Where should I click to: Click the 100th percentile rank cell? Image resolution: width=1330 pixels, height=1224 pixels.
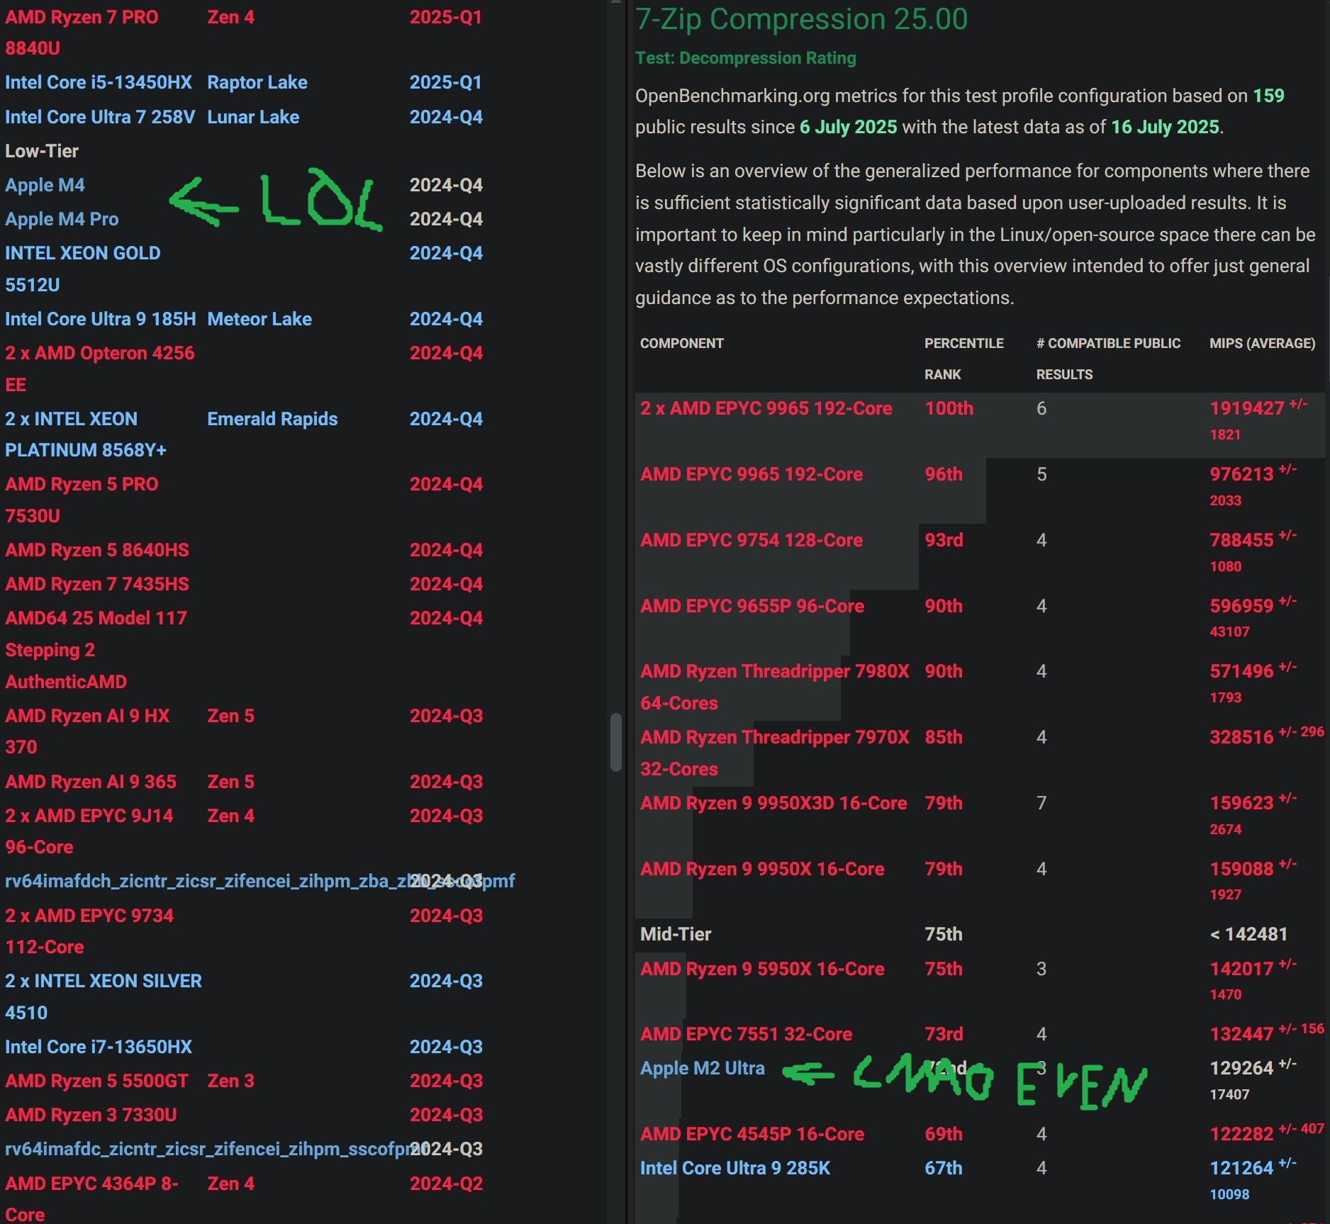pos(949,408)
